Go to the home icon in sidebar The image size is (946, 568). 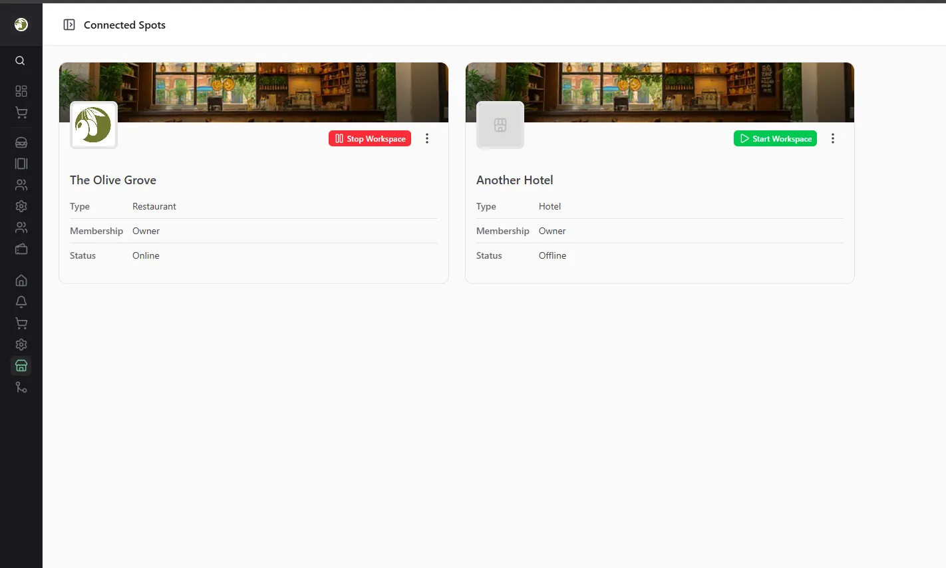click(21, 280)
